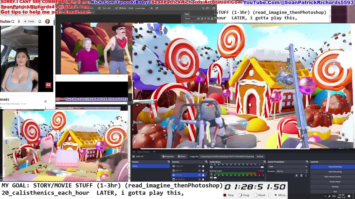
Task: Select MED HR source row
Action: (x=189, y=171)
